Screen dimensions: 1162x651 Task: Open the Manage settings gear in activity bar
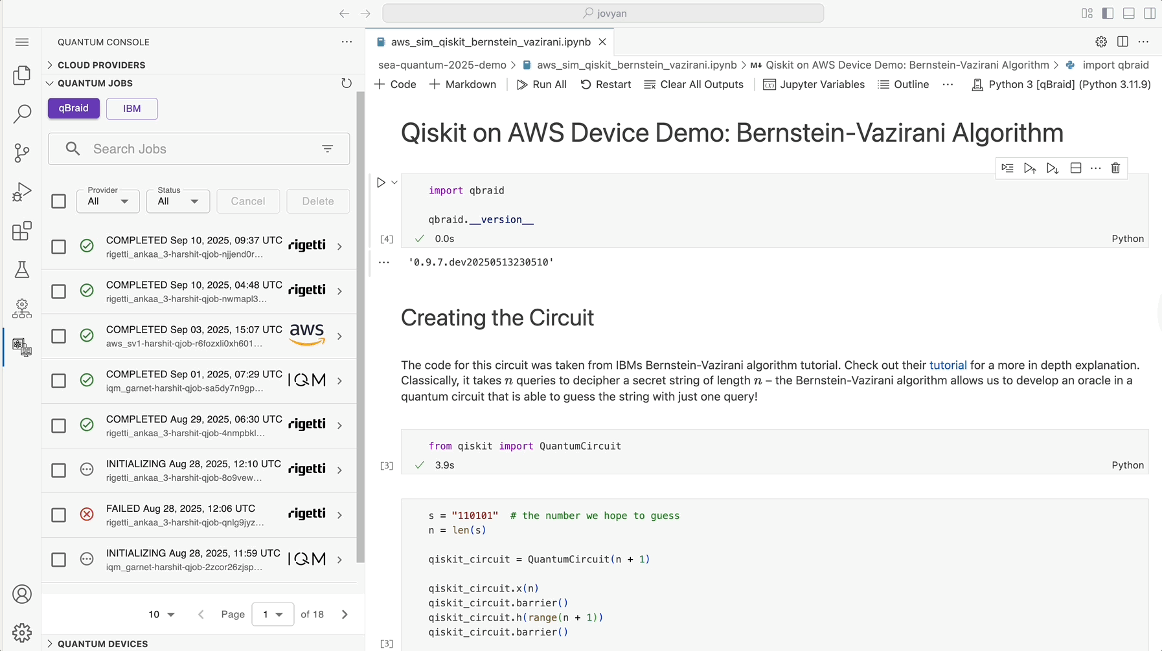click(x=22, y=633)
